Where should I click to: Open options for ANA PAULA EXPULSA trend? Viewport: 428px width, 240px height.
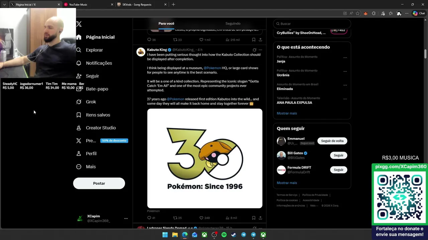345,99
